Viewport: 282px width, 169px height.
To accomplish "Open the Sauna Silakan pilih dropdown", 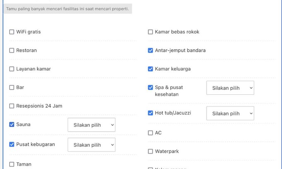I will coord(91,125).
